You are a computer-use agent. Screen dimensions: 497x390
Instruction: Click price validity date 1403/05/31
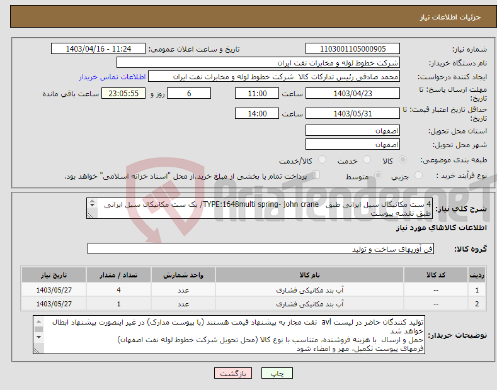(353, 113)
